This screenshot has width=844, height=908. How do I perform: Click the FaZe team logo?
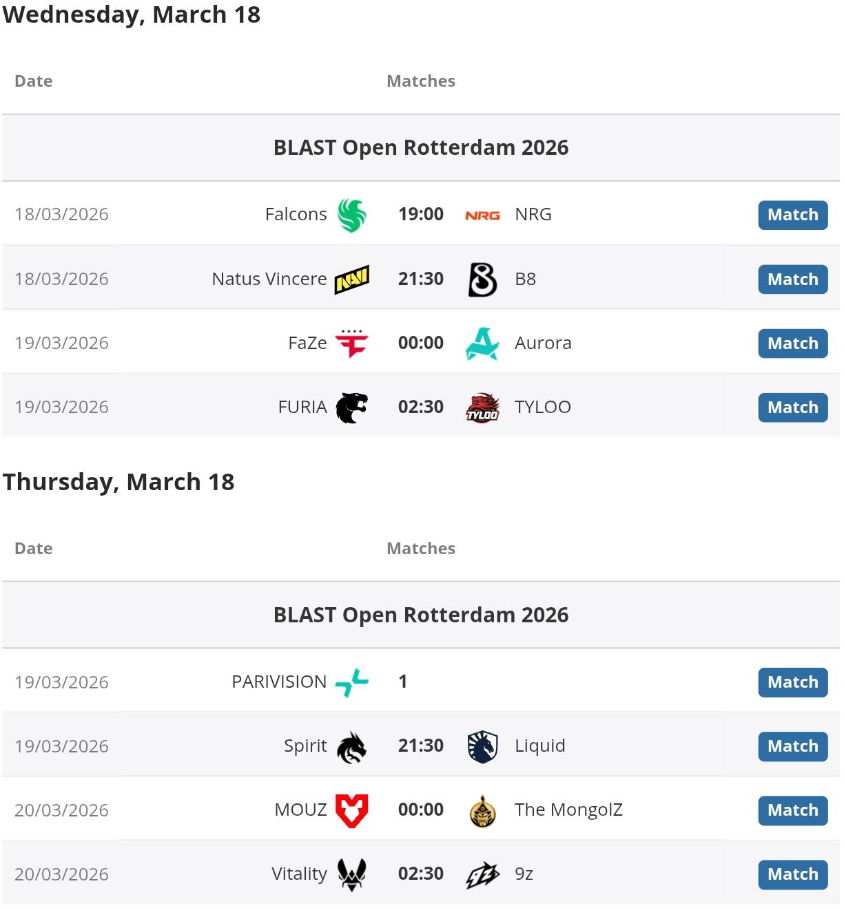pyautogui.click(x=351, y=344)
